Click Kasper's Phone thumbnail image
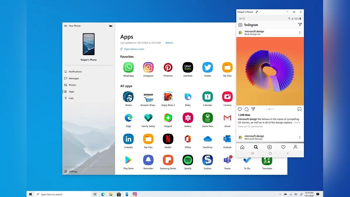Image resolution: width=350 pixels, height=197 pixels. point(89,44)
